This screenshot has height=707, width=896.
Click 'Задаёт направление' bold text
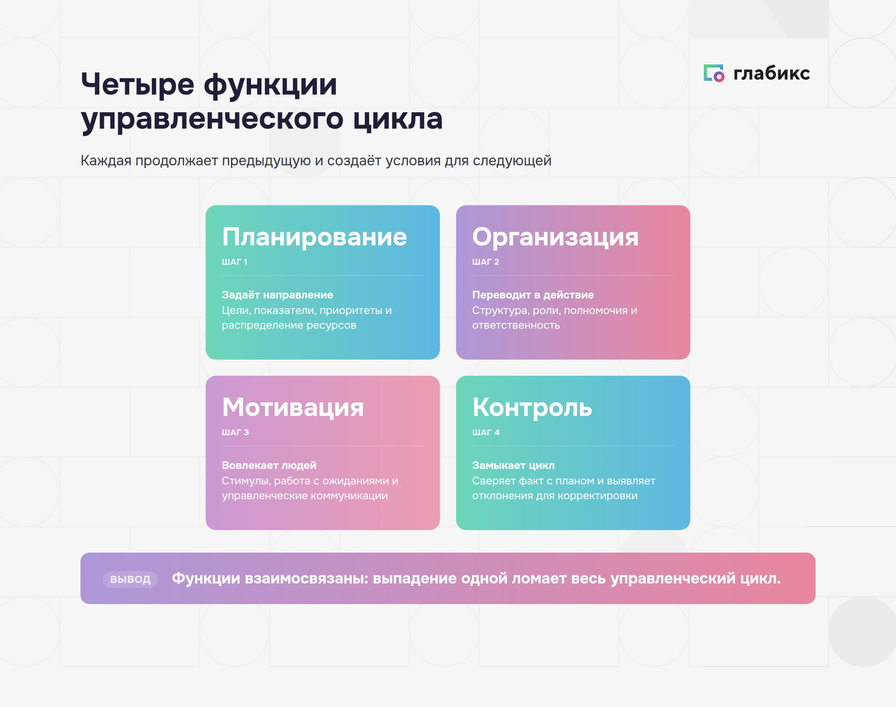pyautogui.click(x=277, y=295)
